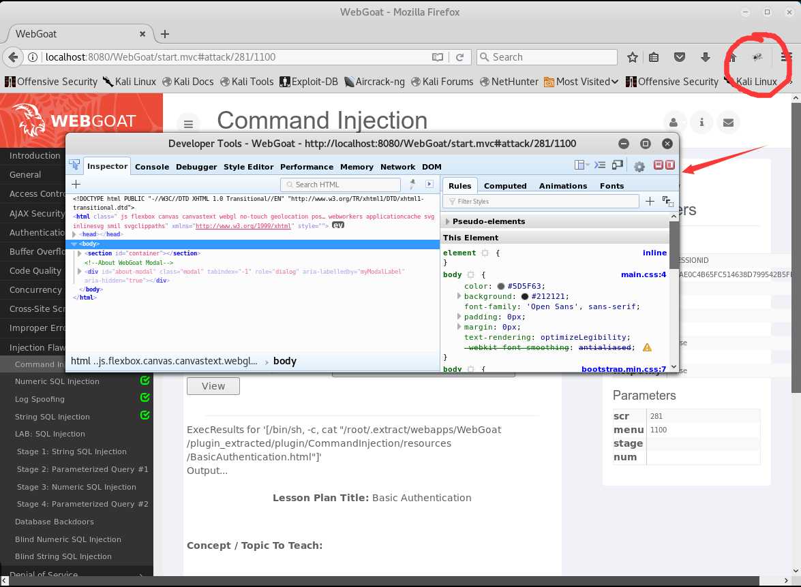Open Database Backdoors lesson
Screen dimensions: 801x587
tap(54, 522)
